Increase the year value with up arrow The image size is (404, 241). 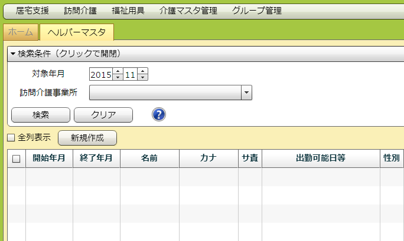click(118, 71)
